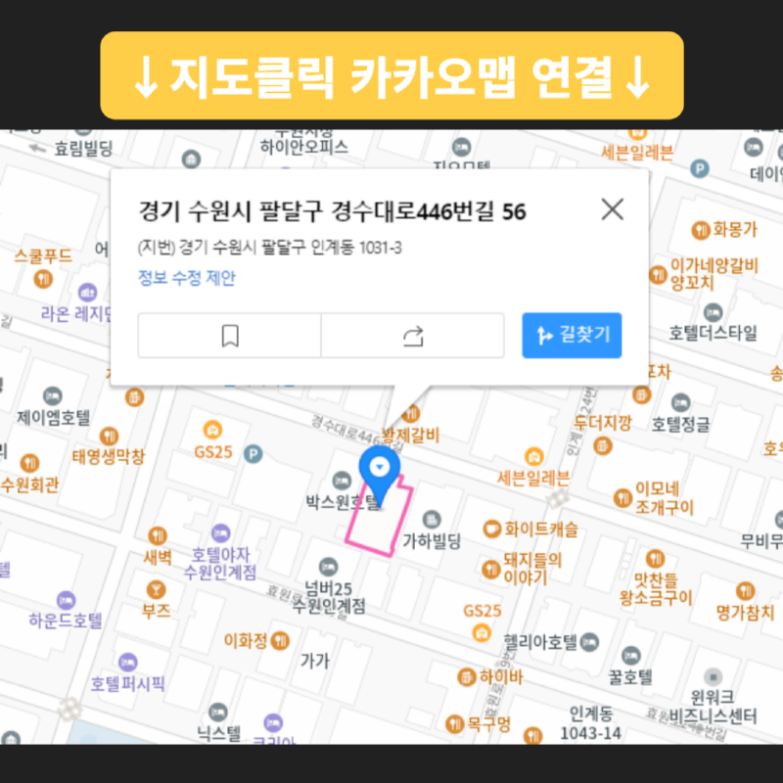The height and width of the screenshot is (783, 783).
Task: Click the bookmark save icon button
Action: pos(229,336)
